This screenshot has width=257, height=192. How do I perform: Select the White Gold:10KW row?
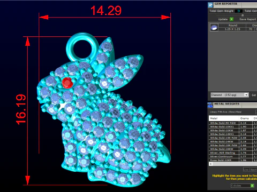coord(233,130)
